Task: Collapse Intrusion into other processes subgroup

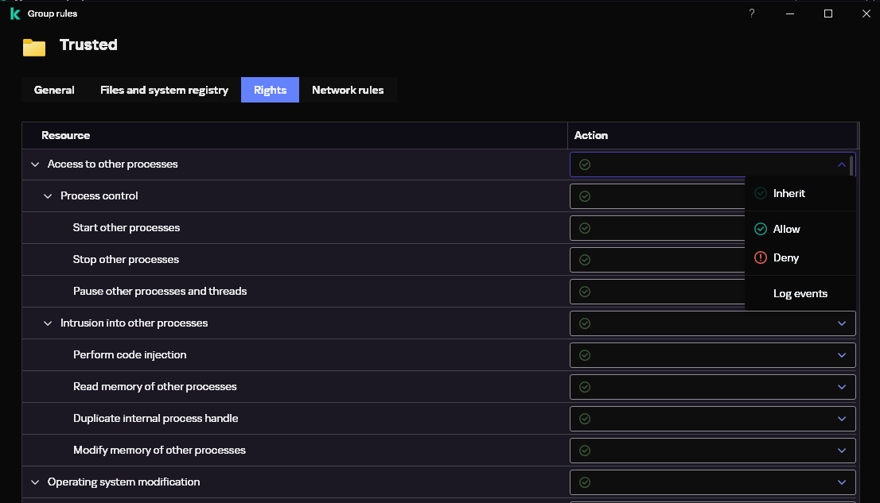Action: point(48,323)
